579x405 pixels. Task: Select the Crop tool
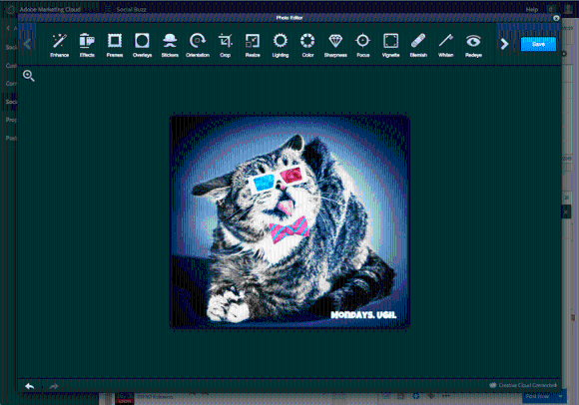coord(226,45)
